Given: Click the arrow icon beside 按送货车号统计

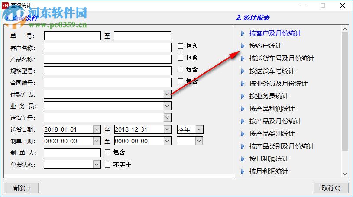Looking at the screenshot, I should pyautogui.click(x=243, y=71).
